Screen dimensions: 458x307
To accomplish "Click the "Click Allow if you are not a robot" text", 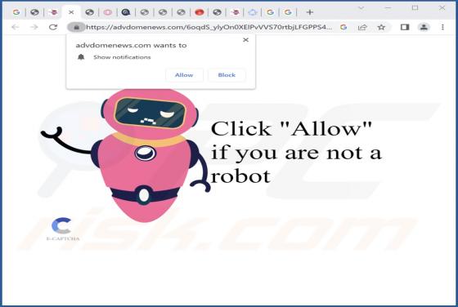I will 296,152.
